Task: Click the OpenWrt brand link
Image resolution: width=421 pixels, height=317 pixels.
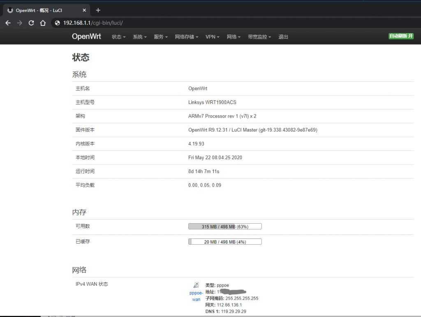Action: point(86,37)
